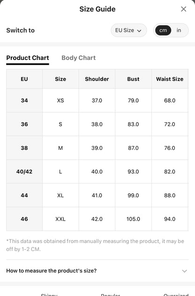Select the 40/42 size row label

24,171
